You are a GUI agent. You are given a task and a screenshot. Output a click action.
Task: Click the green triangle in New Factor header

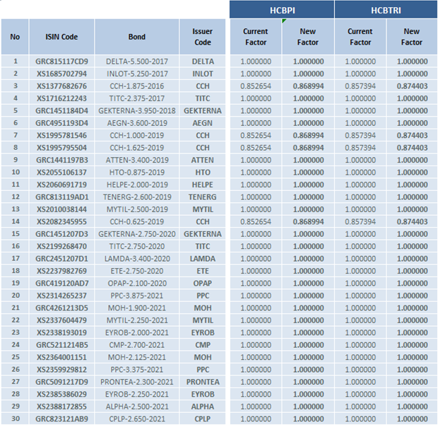point(285,21)
